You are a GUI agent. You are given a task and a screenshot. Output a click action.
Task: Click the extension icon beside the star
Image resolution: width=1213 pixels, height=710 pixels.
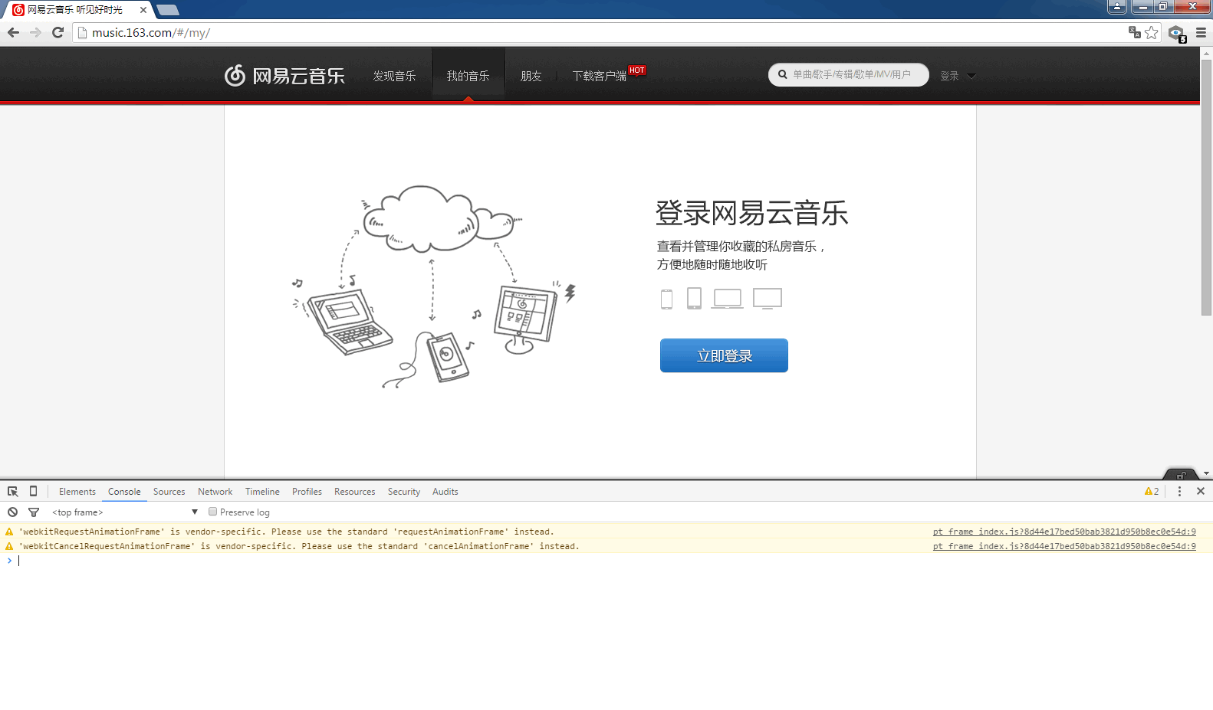(1177, 33)
